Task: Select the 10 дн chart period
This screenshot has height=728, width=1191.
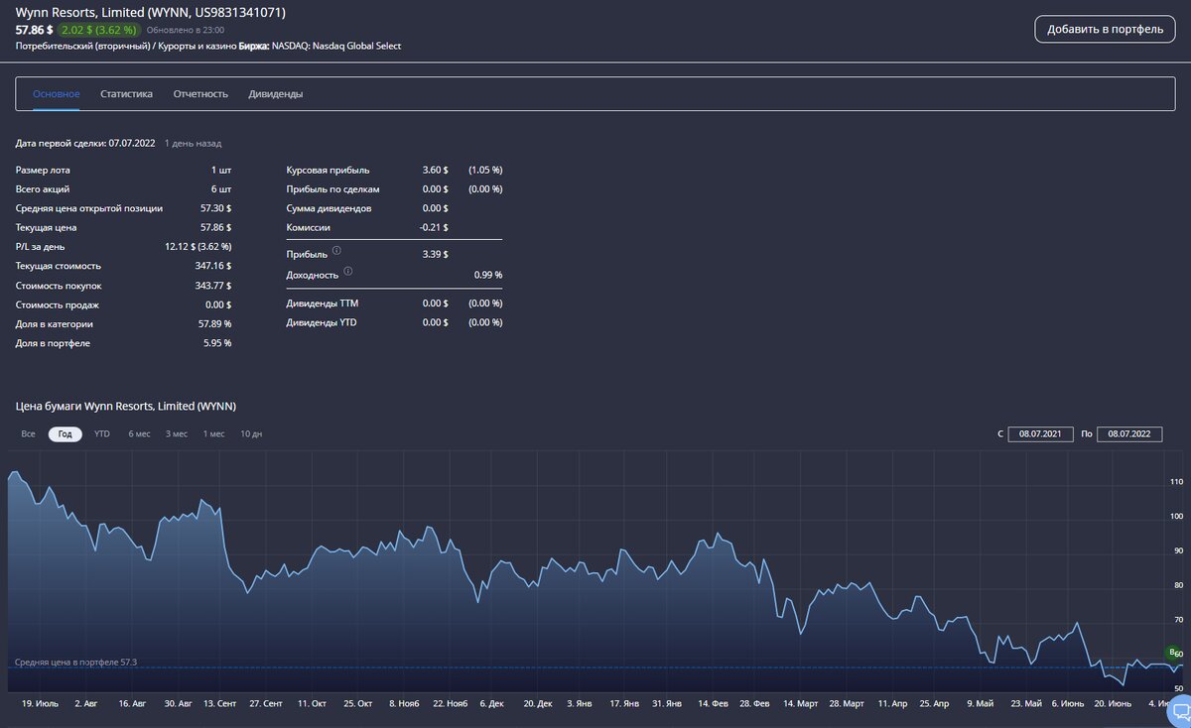Action: pos(251,434)
